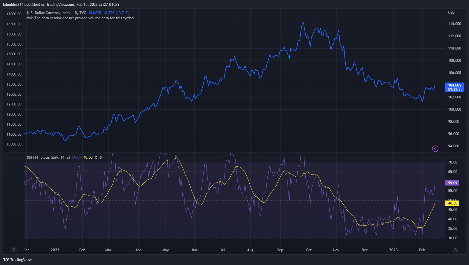
Task: Click the 13500.00 left axis label
Action: tap(14, 84)
